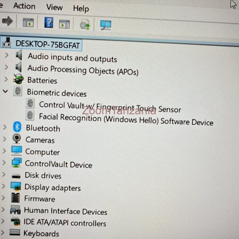Select Control Vault w/ Fingerprint Touch Sensor device
This screenshot has height=239, width=239.
coord(110,107)
